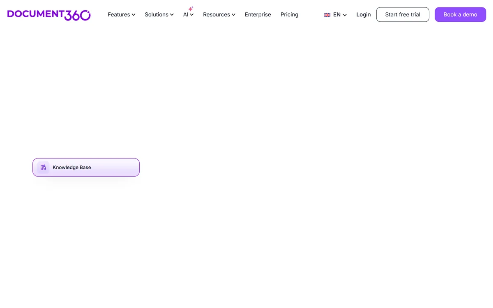Viewport: 493px width, 308px height.
Task: Expand the Solutions menu
Action: click(159, 14)
